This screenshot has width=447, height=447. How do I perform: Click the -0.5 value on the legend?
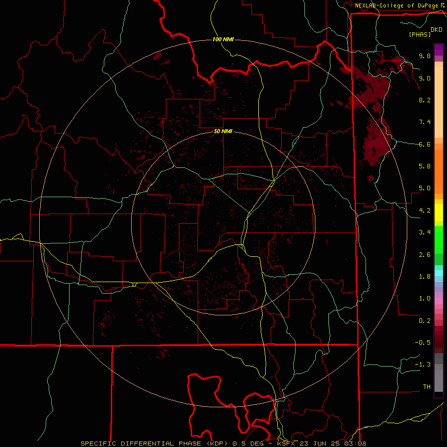point(423,343)
